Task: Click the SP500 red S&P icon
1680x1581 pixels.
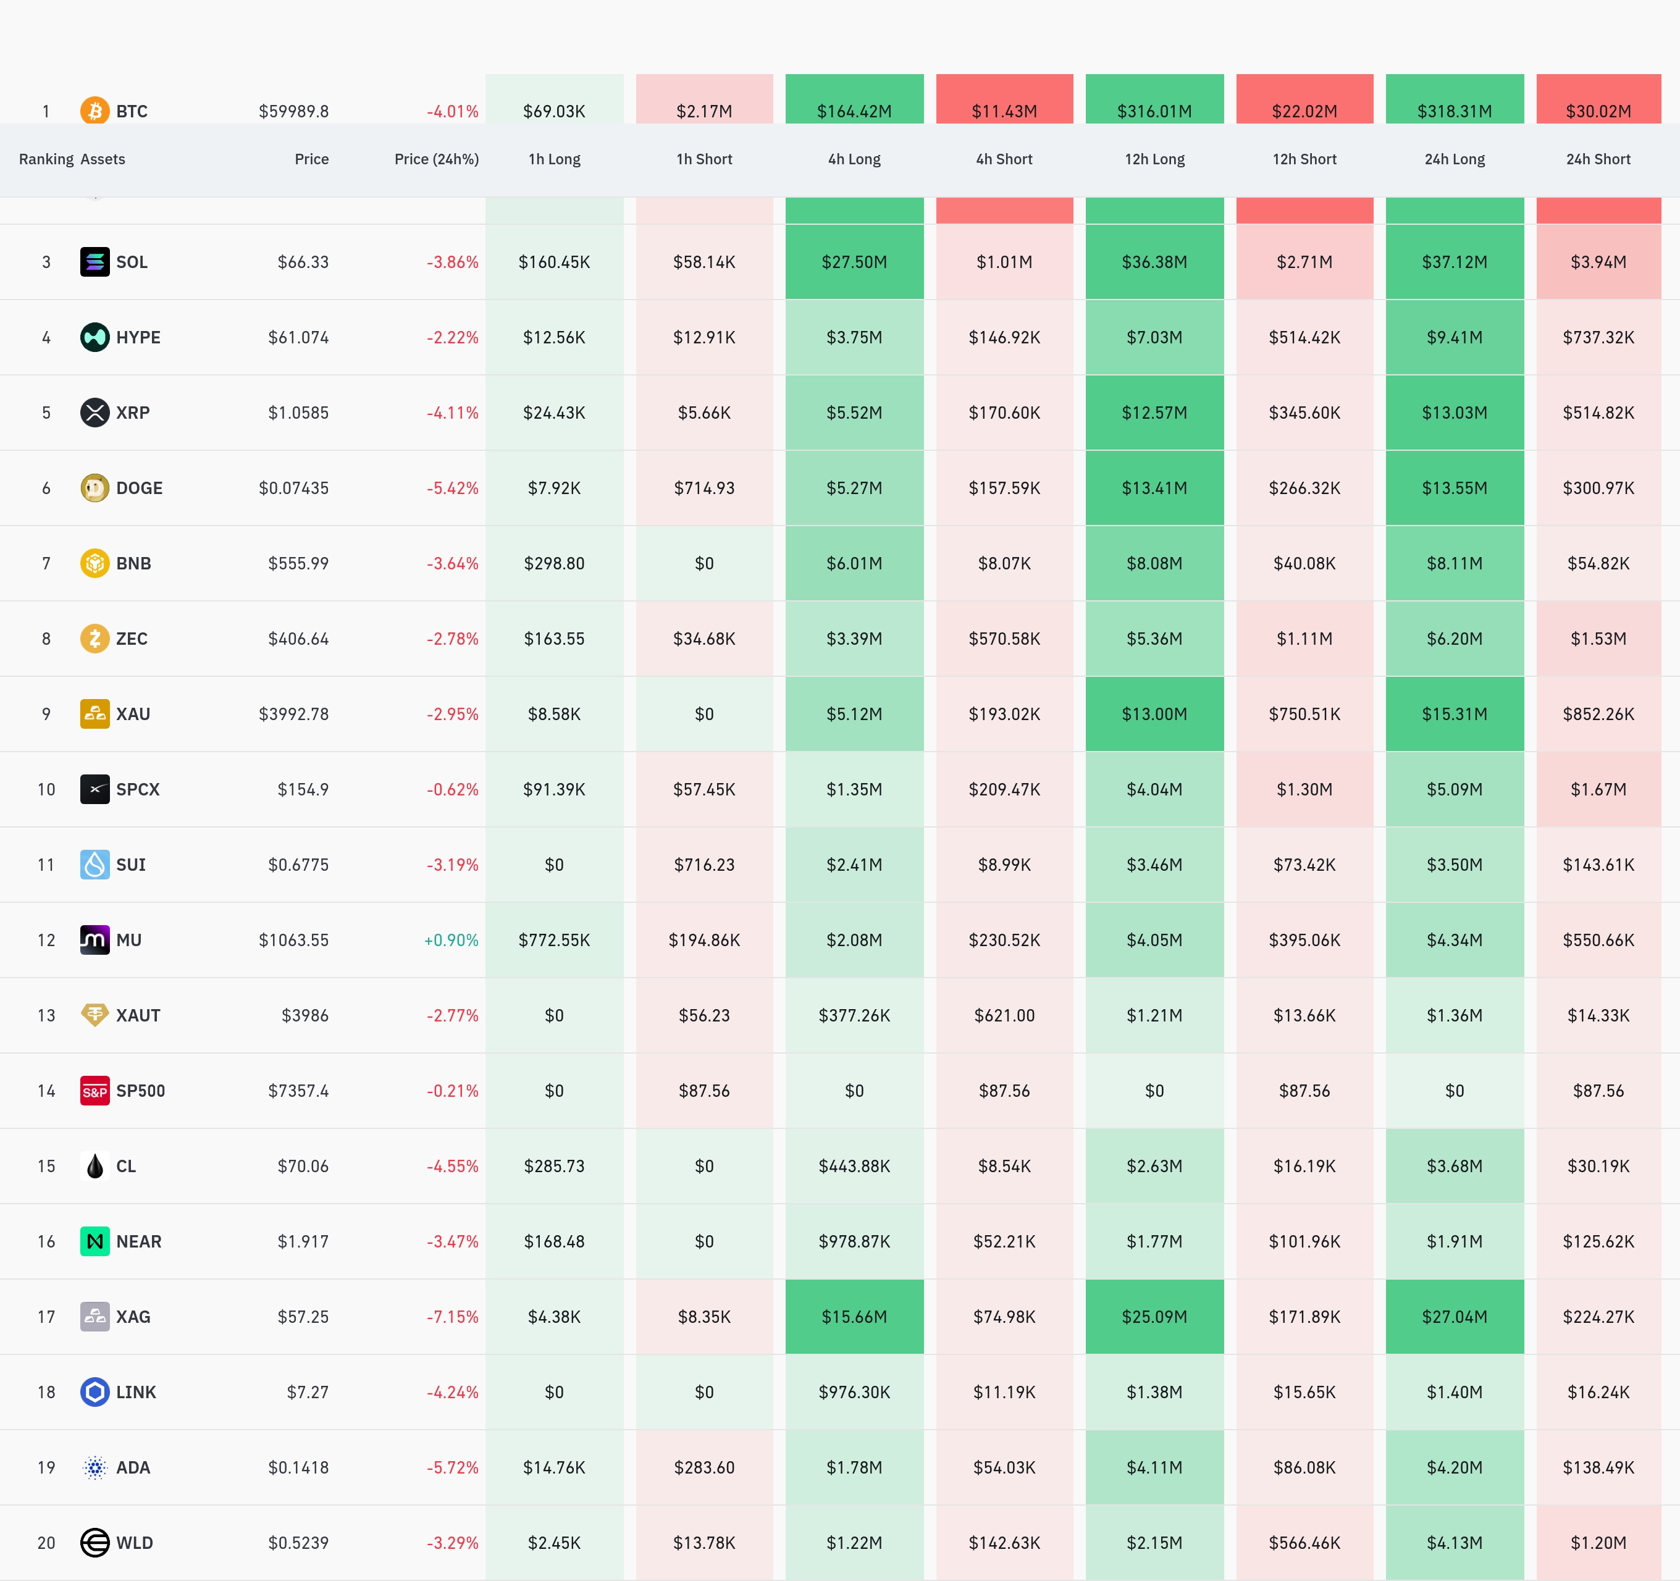Action: coord(94,1090)
